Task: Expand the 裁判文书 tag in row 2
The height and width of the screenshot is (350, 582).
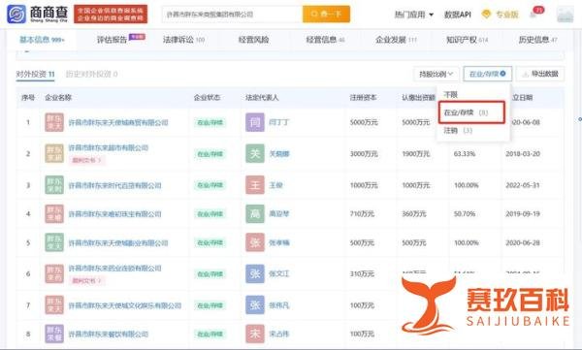Action: [x=87, y=160]
